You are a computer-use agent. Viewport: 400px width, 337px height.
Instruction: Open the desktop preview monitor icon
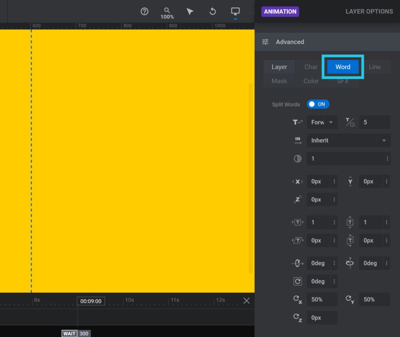pos(235,11)
